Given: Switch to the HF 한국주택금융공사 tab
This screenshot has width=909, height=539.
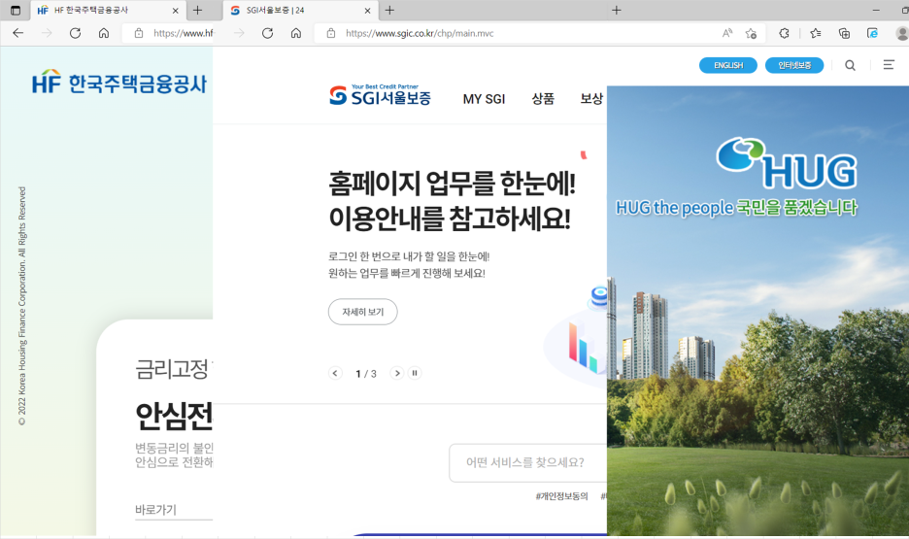Looking at the screenshot, I should 108,11.
